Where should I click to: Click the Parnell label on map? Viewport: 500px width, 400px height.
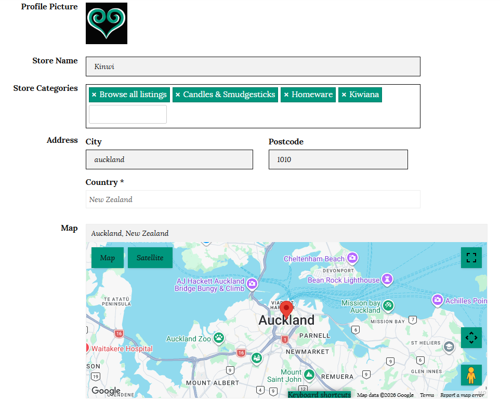click(315, 336)
